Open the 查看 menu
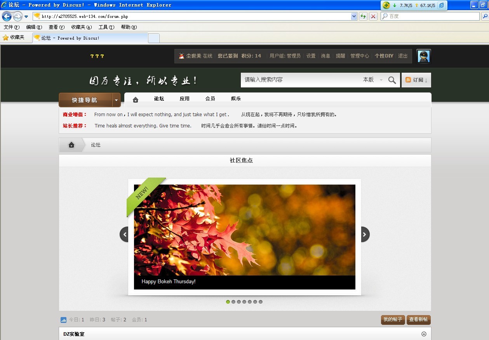 pyautogui.click(x=57, y=27)
